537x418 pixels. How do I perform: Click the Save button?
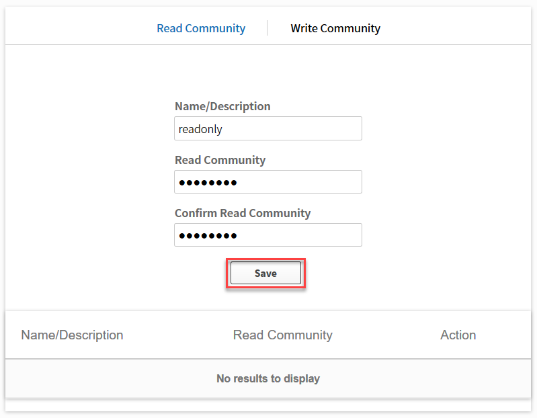(265, 274)
